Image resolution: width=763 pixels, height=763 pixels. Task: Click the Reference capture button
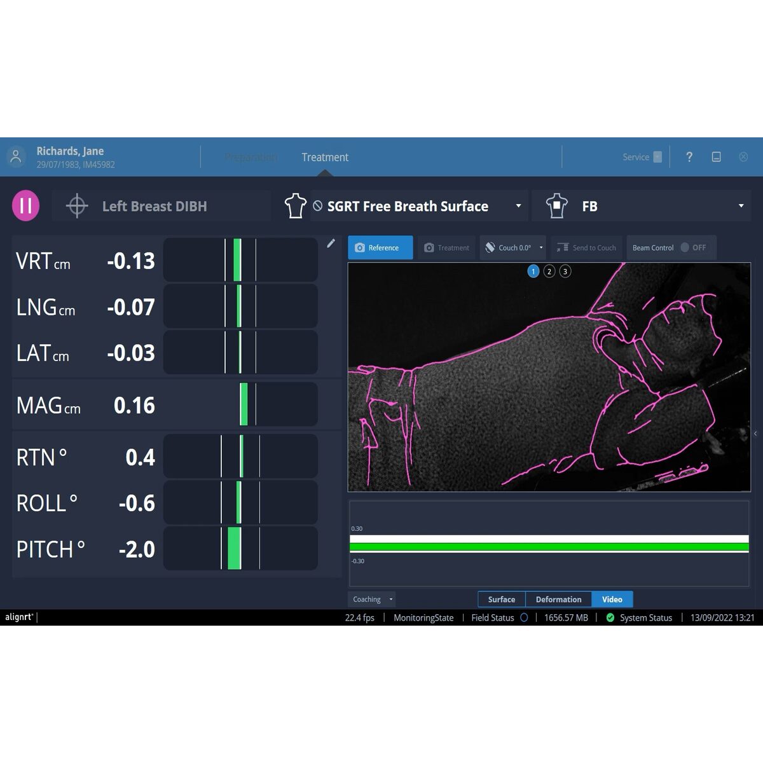tap(380, 248)
